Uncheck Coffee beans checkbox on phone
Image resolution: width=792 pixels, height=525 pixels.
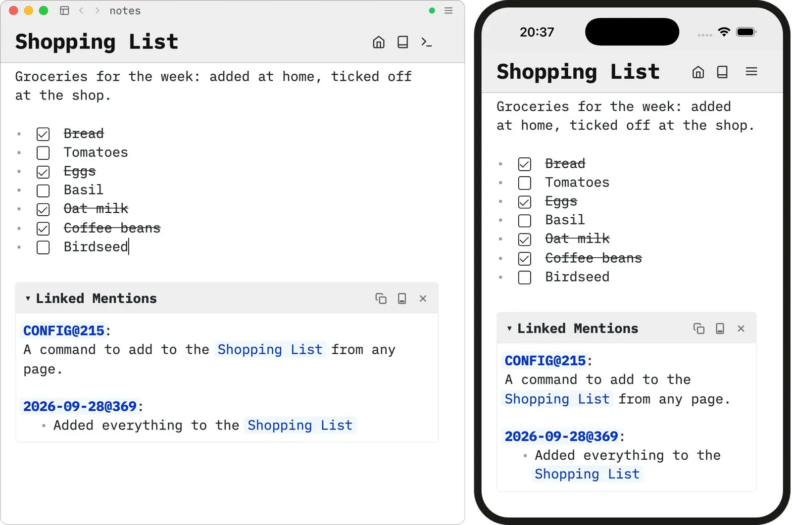tap(525, 259)
